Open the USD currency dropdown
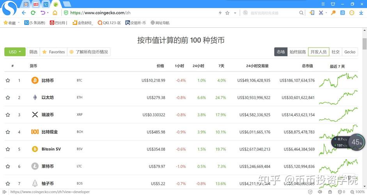 pyautogui.click(x=15, y=52)
